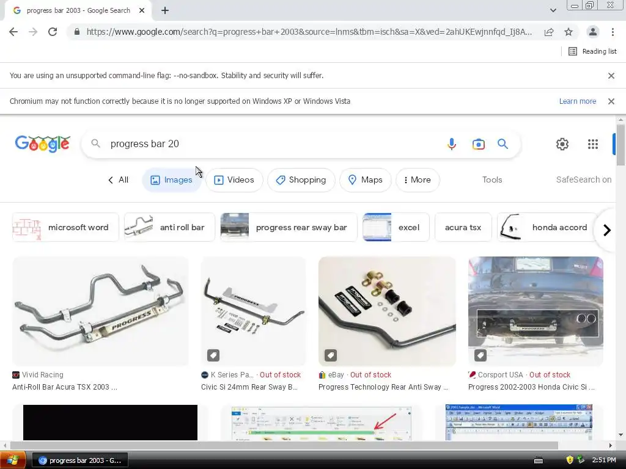Bookmark this page with star icon
Image resolution: width=626 pixels, height=469 pixels.
[x=569, y=32]
